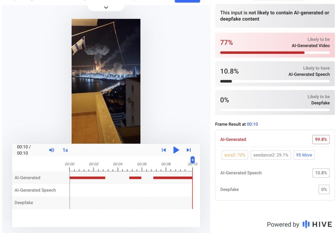Select the seedance2: 29.1% tag
This screenshot has height=233, width=336.
pos(271,155)
